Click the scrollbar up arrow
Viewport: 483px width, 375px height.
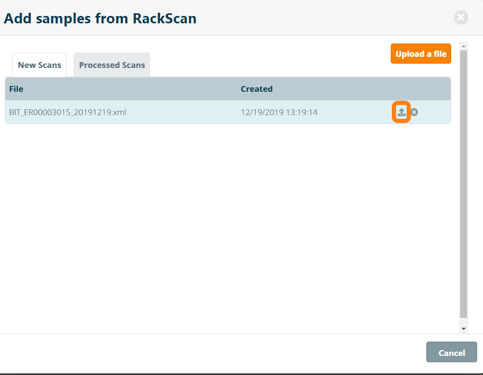click(x=463, y=46)
